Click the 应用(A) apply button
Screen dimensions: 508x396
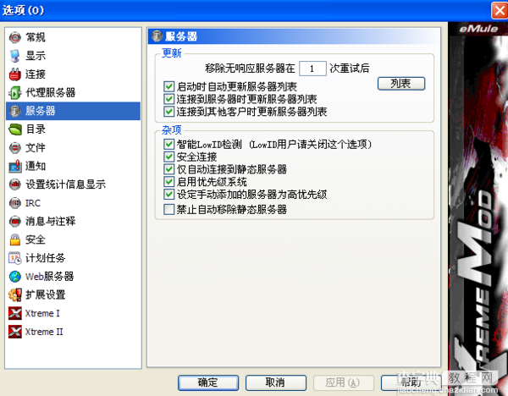click(344, 382)
